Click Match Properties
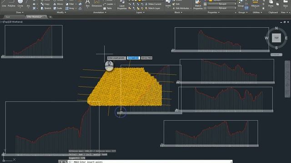This screenshot has width=291, height=163. [x=198, y=5]
